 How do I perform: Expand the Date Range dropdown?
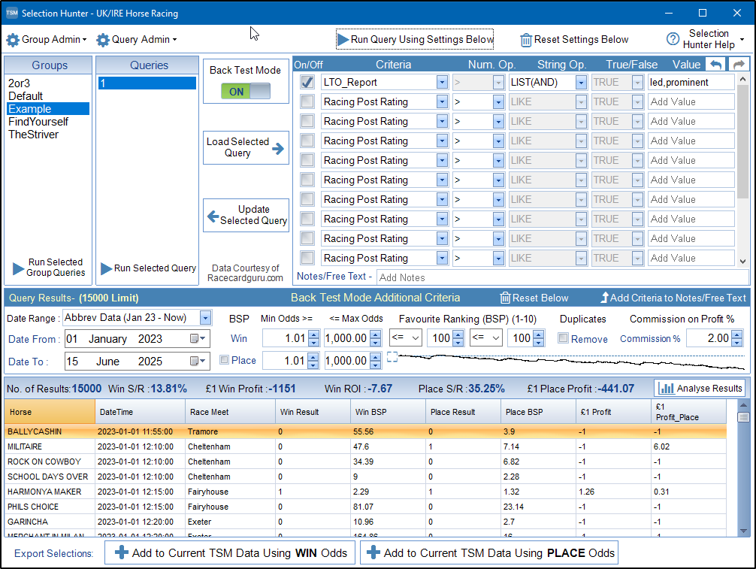(205, 318)
